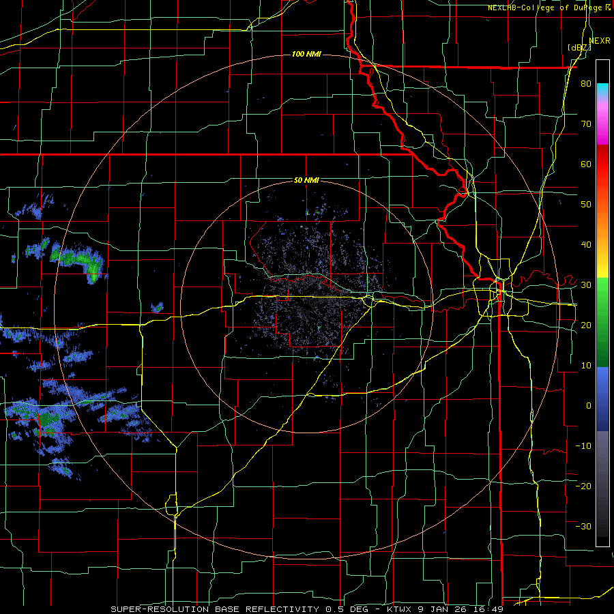The width and height of the screenshot is (614, 614).
Task: Click the small isolated echo west of 50 NMI ring
Action: point(158,308)
